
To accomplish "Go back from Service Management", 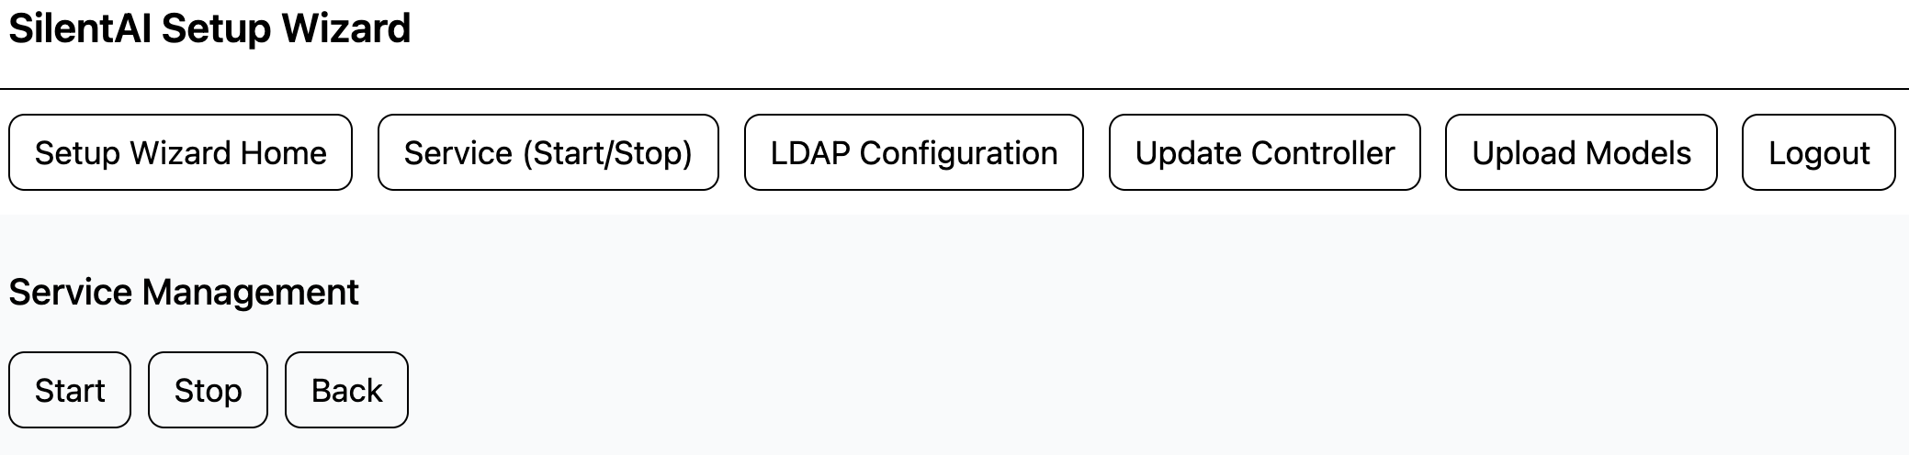I will pyautogui.click(x=346, y=390).
